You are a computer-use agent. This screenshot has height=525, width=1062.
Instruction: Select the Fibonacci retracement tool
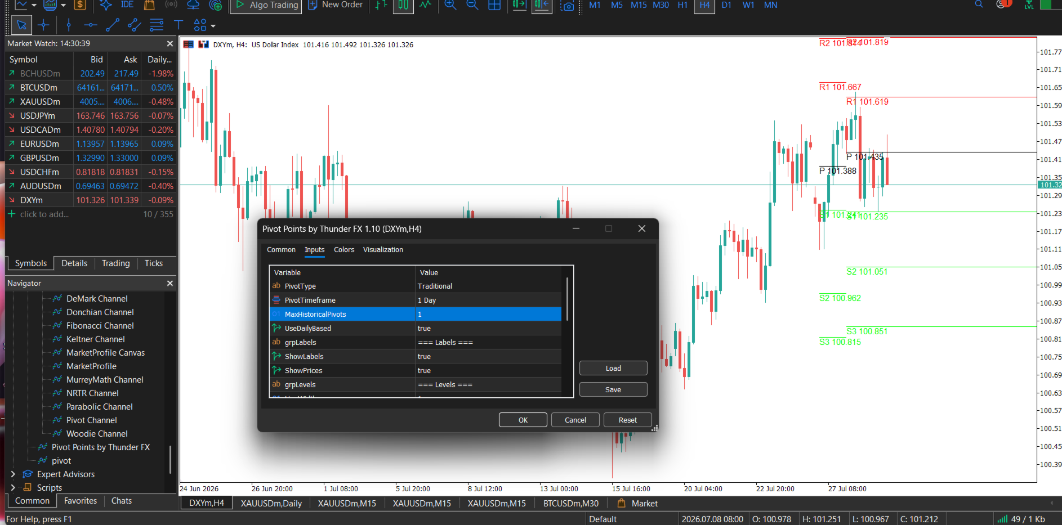click(157, 25)
